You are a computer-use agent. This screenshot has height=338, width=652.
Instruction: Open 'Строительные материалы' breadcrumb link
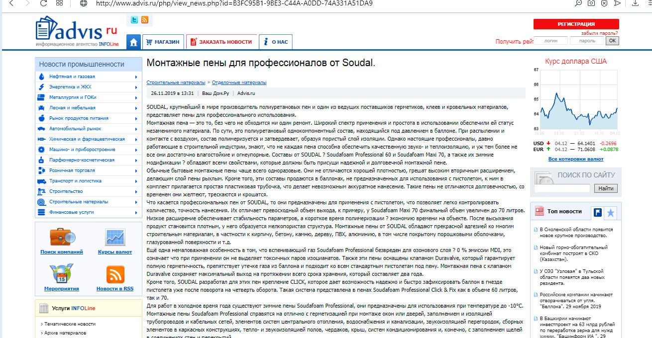coord(176,83)
